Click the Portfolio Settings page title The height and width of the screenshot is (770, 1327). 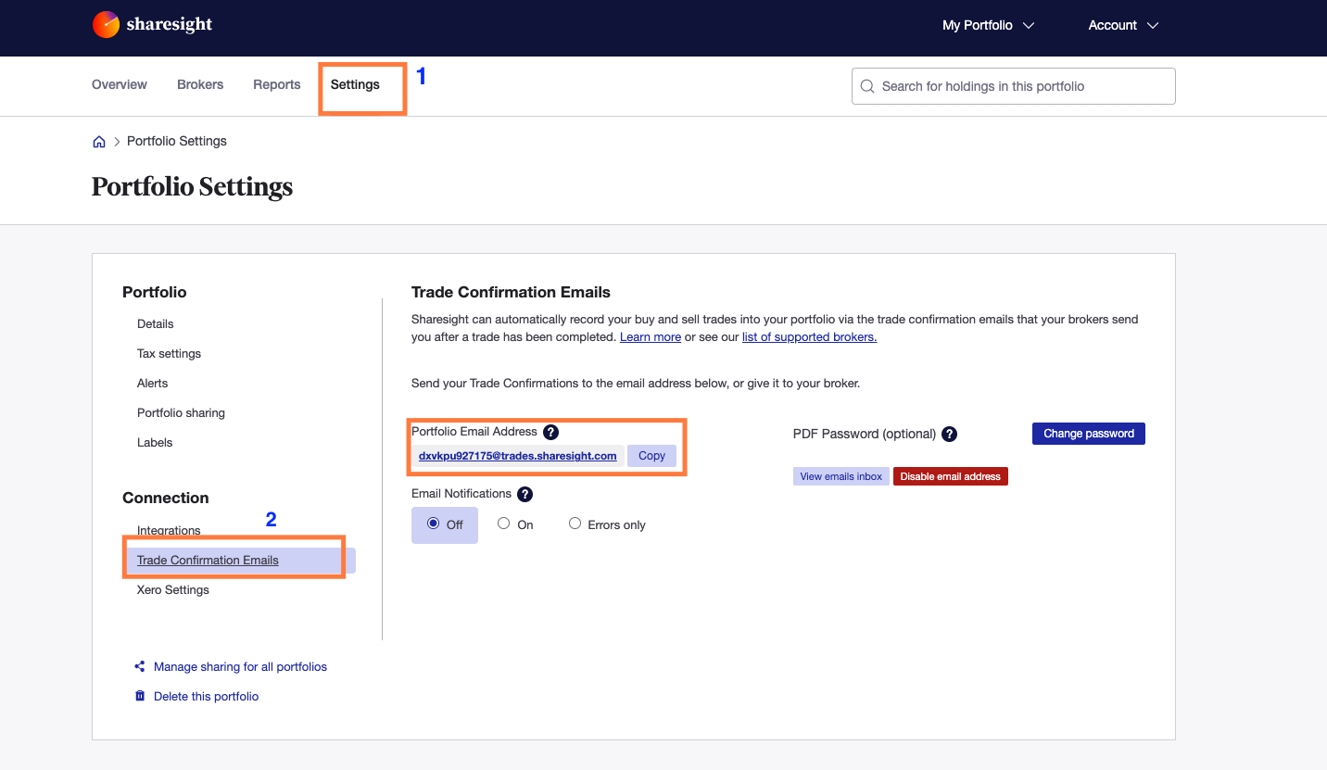[x=192, y=186]
